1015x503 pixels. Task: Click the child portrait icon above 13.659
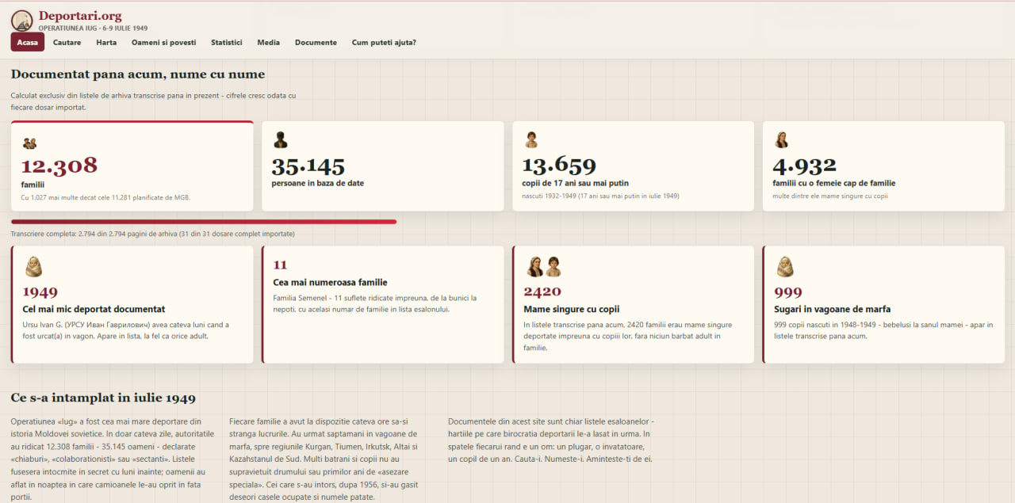tap(531, 140)
